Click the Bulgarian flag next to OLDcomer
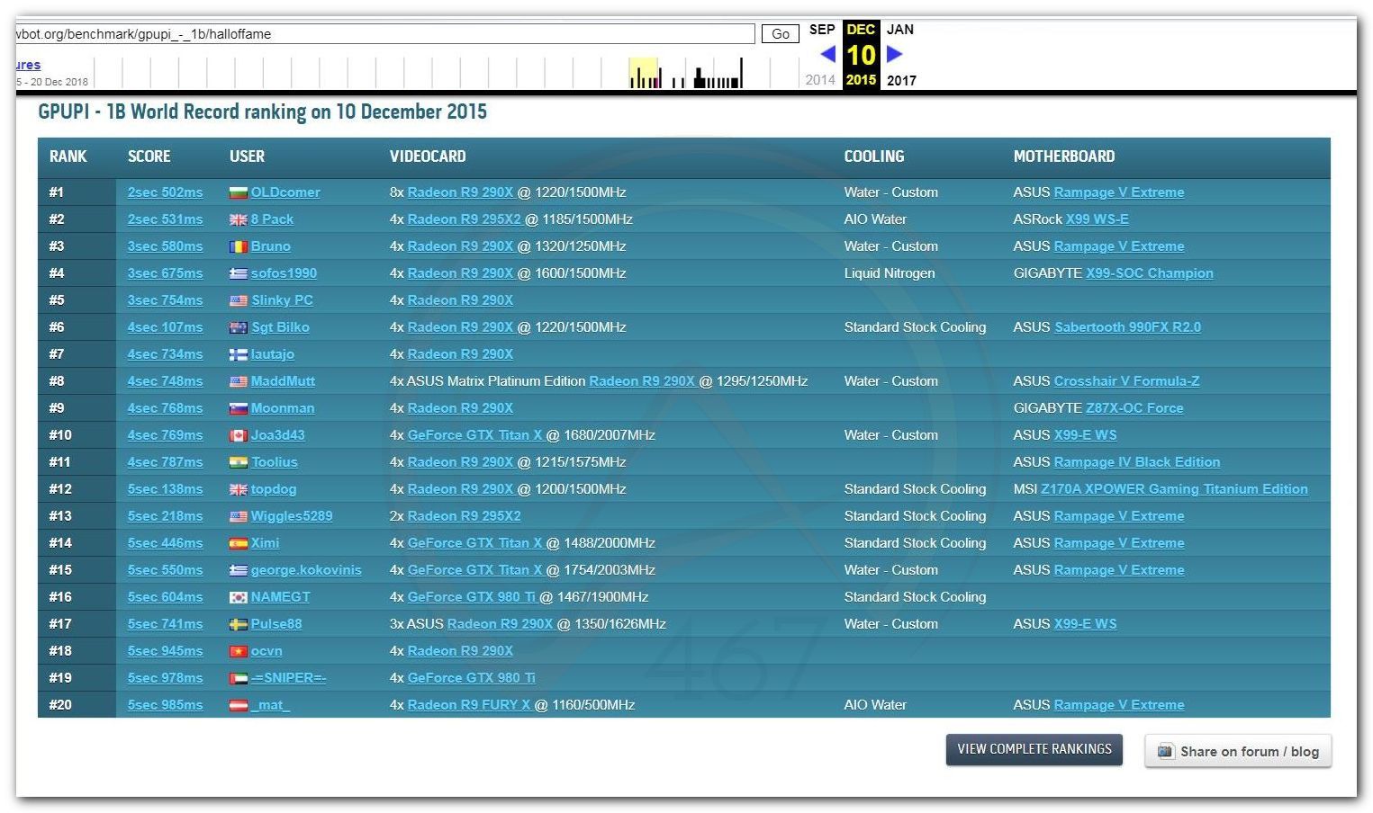The height and width of the screenshot is (813, 1373). [238, 192]
